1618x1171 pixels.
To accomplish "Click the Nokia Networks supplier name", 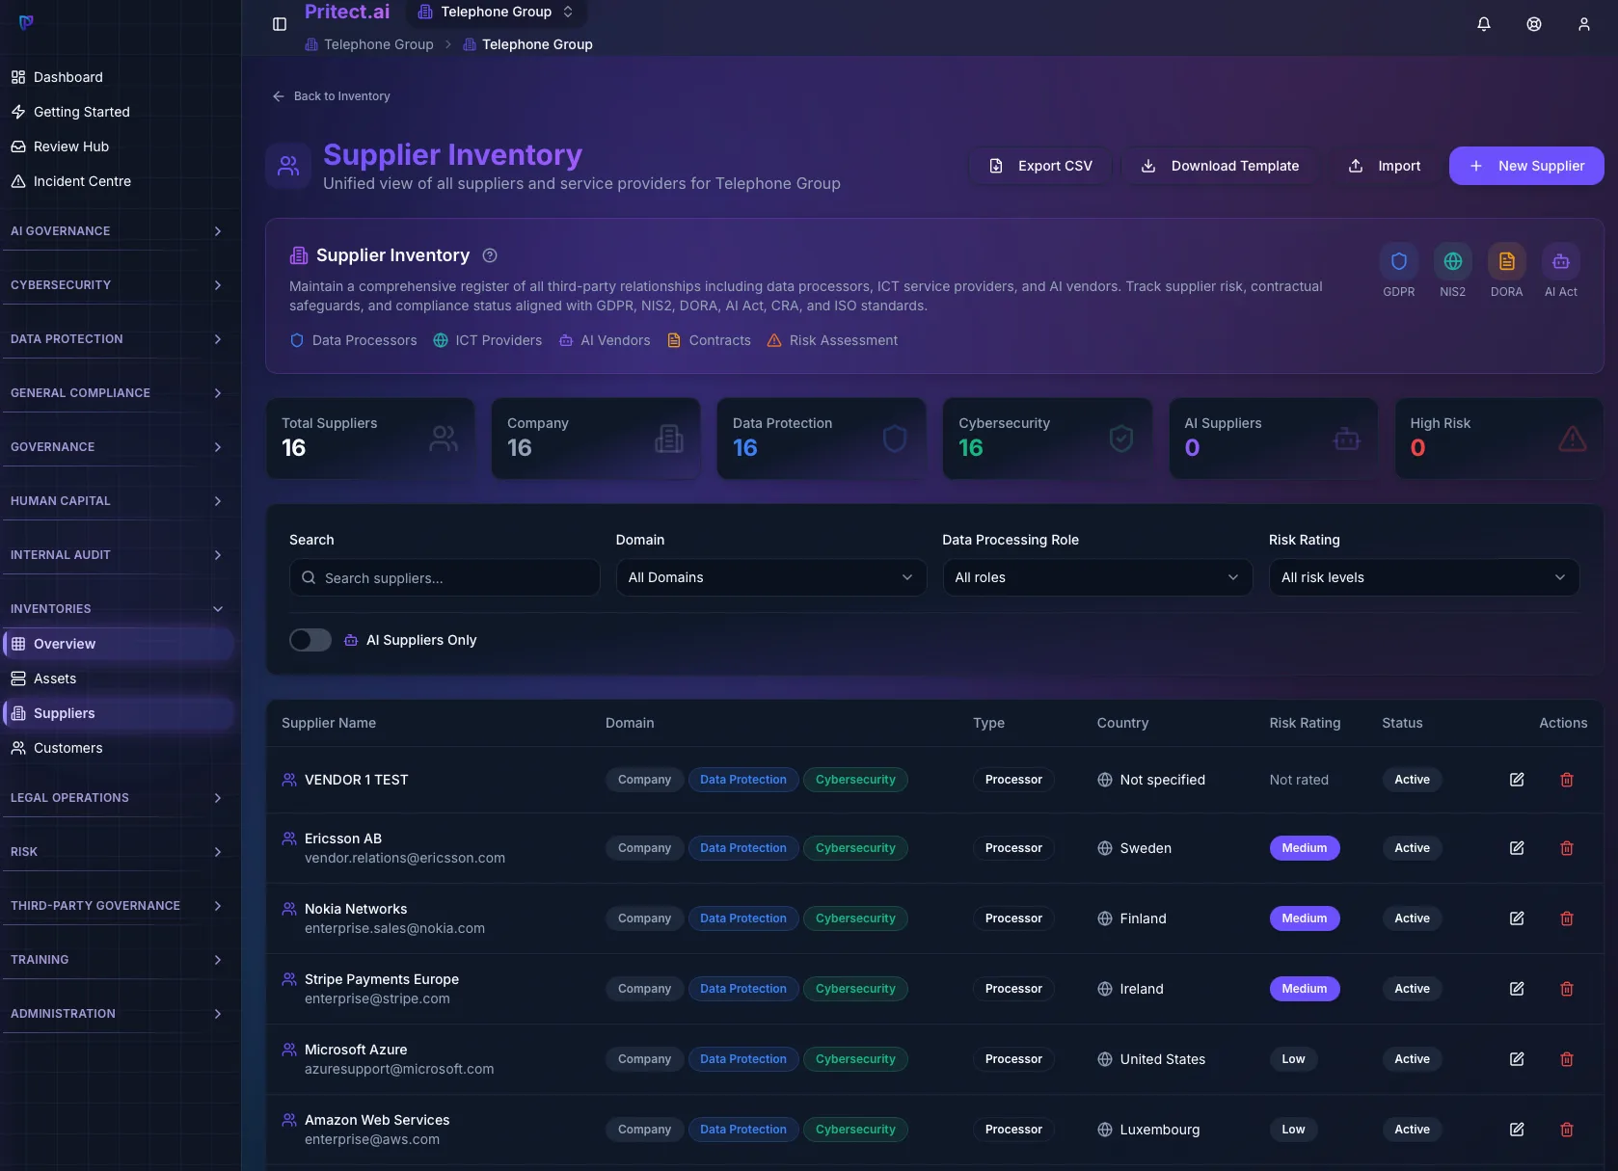I will tap(356, 909).
